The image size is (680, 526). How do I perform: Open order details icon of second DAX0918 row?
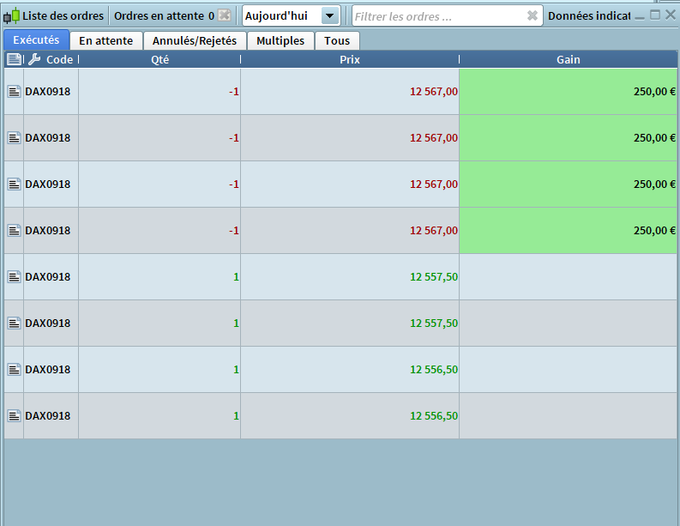[14, 138]
